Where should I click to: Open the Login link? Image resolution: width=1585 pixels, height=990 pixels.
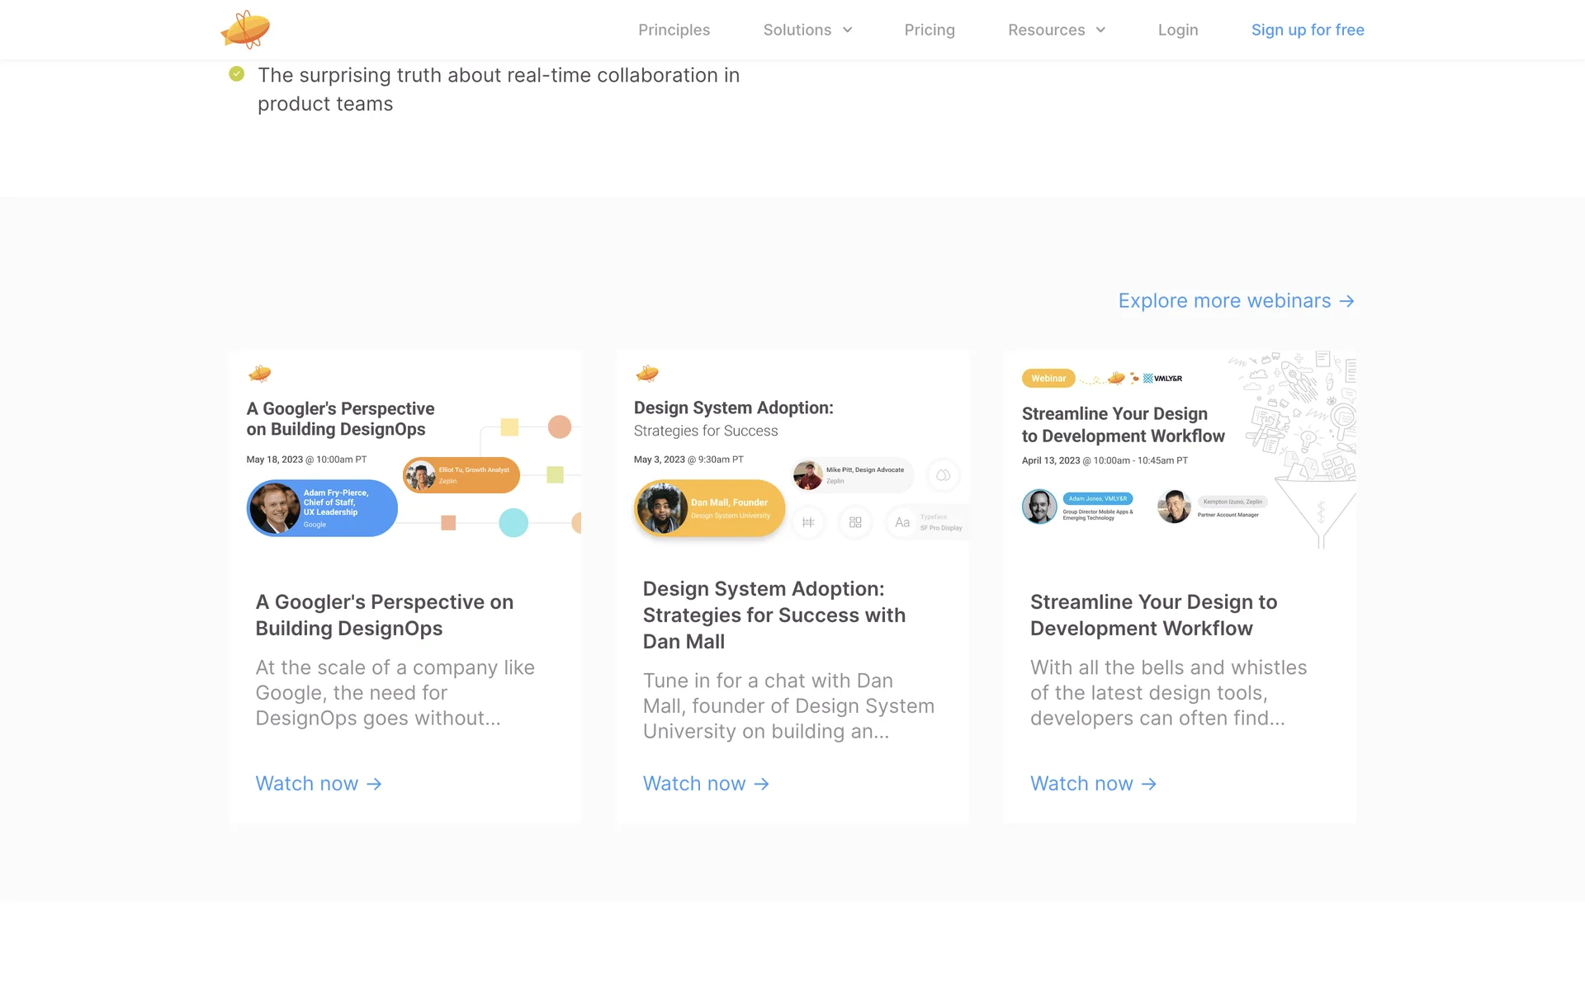coord(1177,31)
